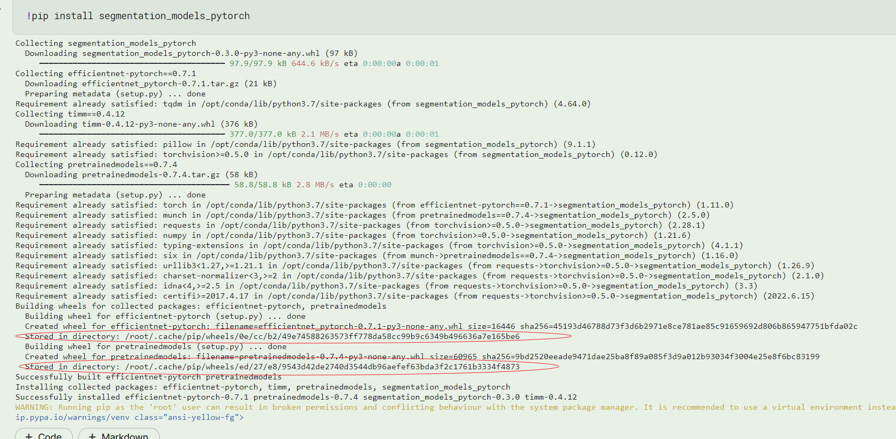Click the 'Requirement already satisfied: urllib3<1.27,>=1.21.1' line
The image size is (896, 439).
(415, 266)
